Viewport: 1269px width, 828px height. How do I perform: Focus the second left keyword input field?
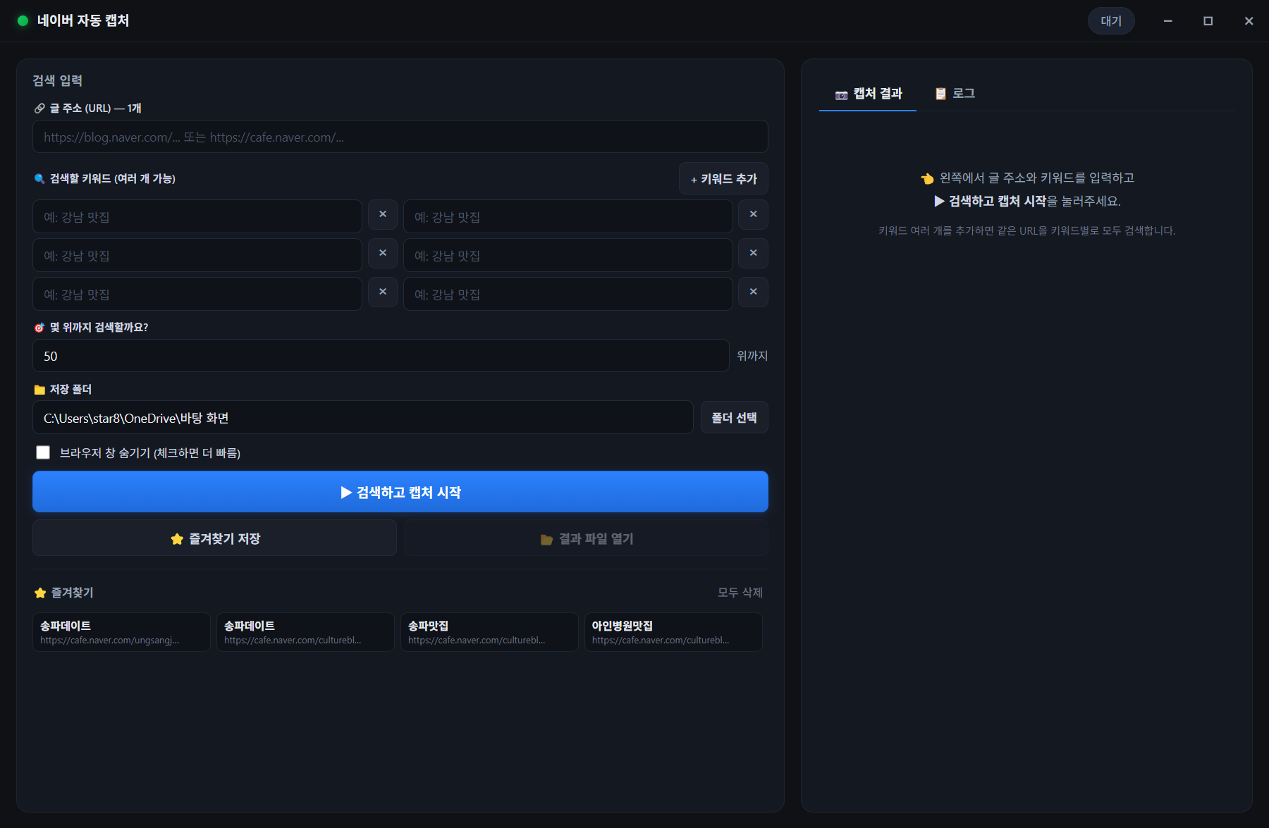(197, 255)
